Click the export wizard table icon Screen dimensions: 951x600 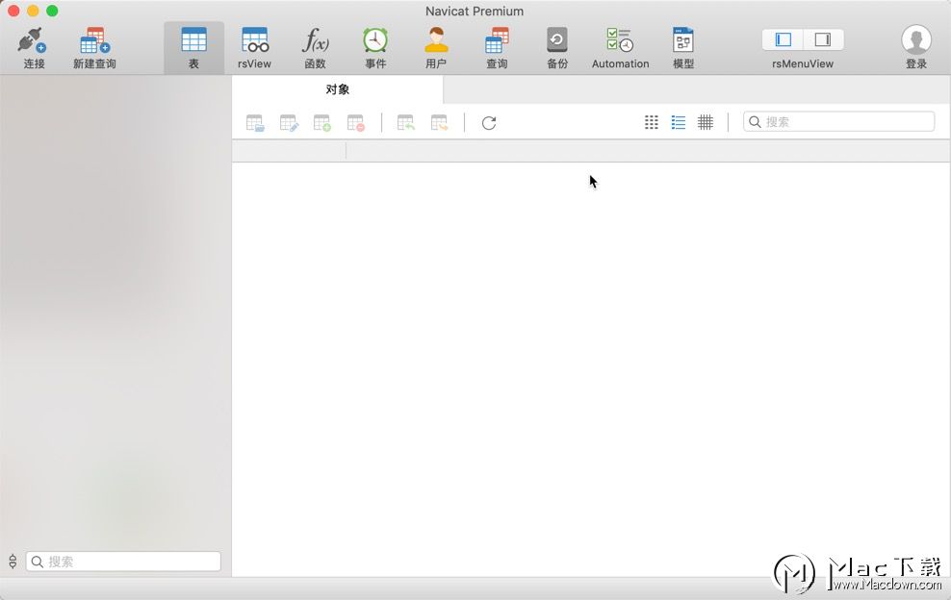coord(439,123)
